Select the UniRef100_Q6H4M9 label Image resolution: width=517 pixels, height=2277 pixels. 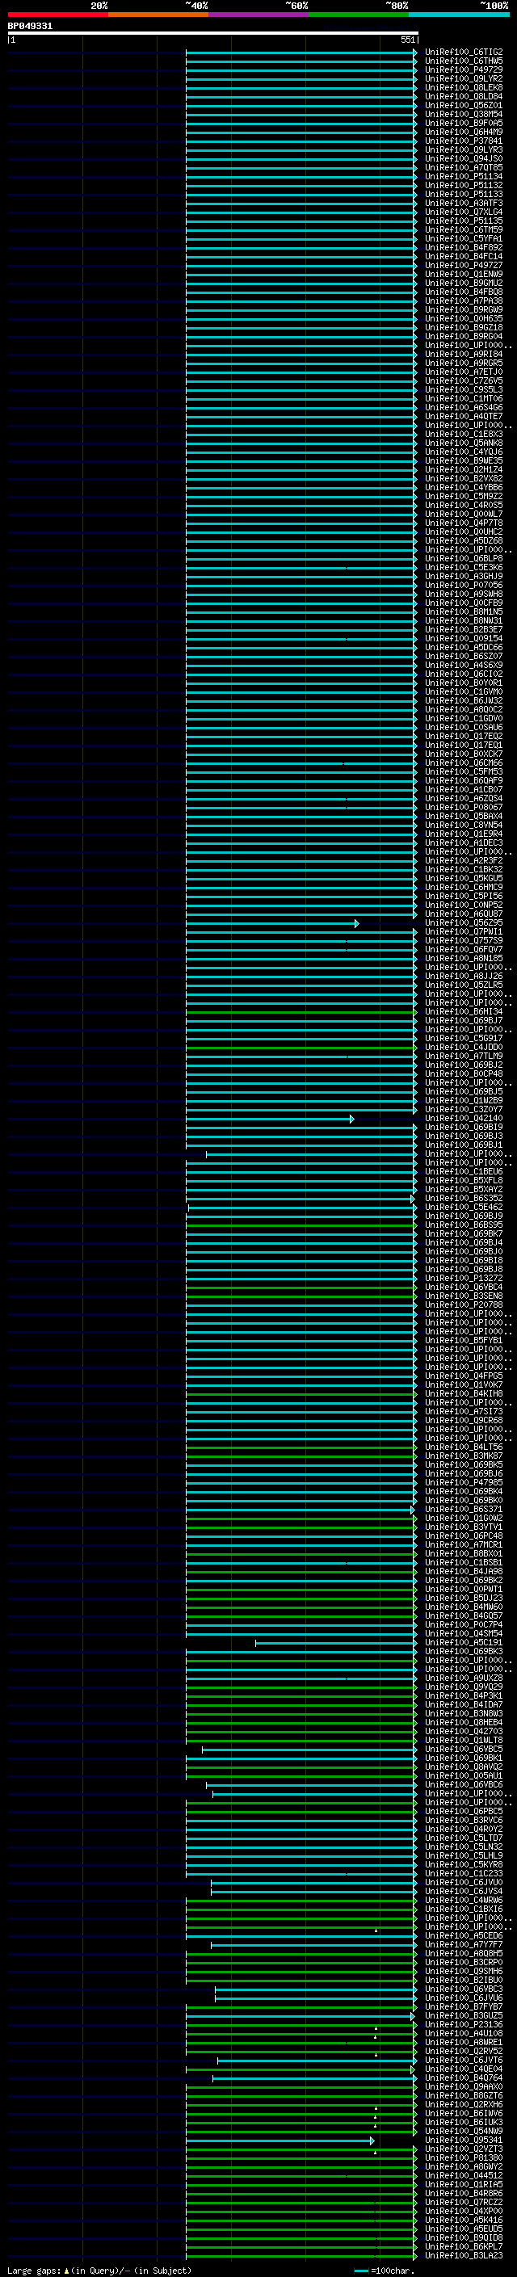coord(464,132)
